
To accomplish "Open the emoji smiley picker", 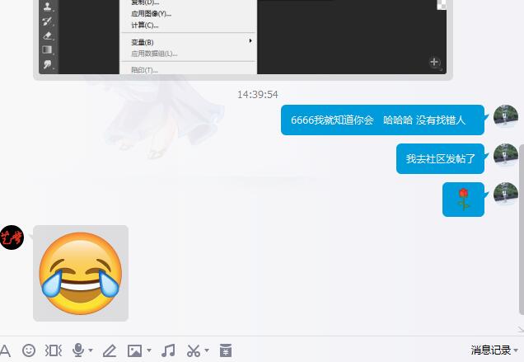I will click(x=29, y=350).
